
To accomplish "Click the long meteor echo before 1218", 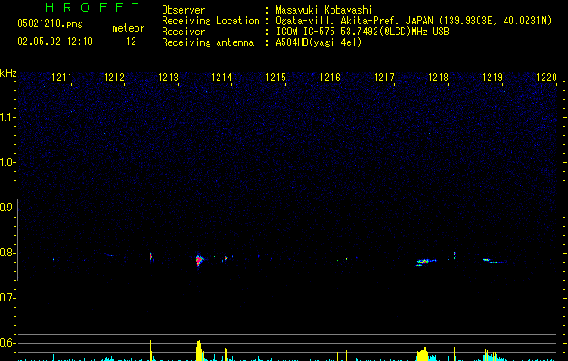I will 426,261.
